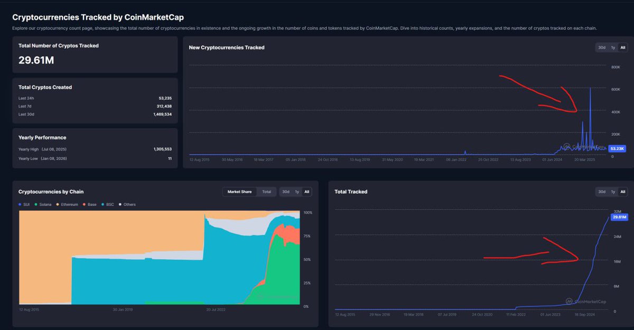
Task: Click the green Solana area in chain chart
Action: (283, 275)
